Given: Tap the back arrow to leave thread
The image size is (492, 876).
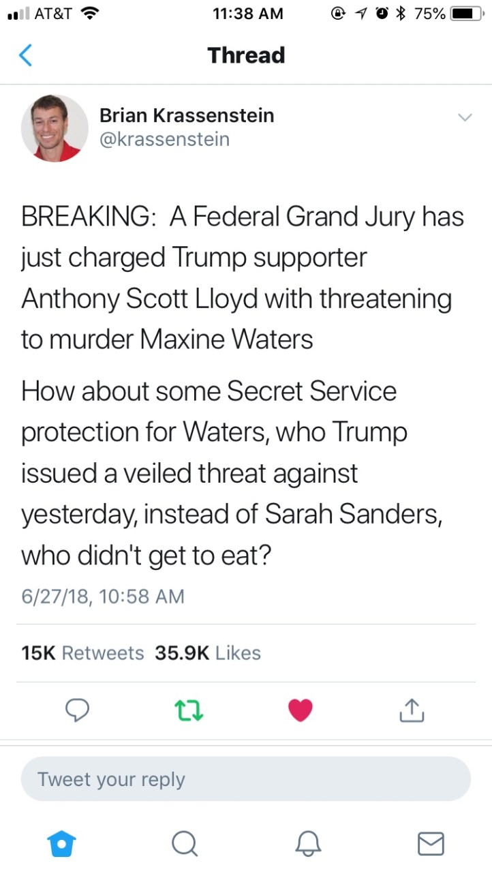Looking at the screenshot, I should tap(25, 55).
